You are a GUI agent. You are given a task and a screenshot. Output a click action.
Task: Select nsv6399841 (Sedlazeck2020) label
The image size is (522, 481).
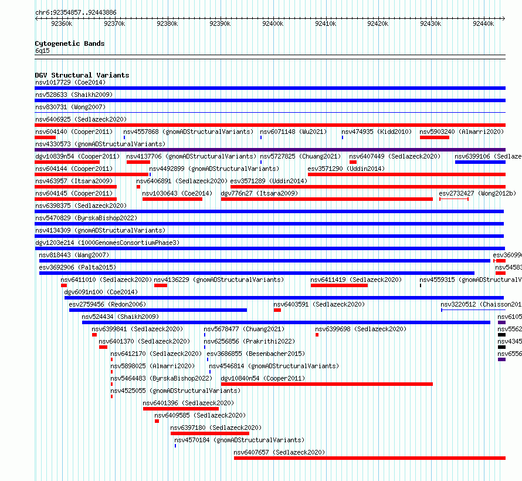click(x=137, y=329)
